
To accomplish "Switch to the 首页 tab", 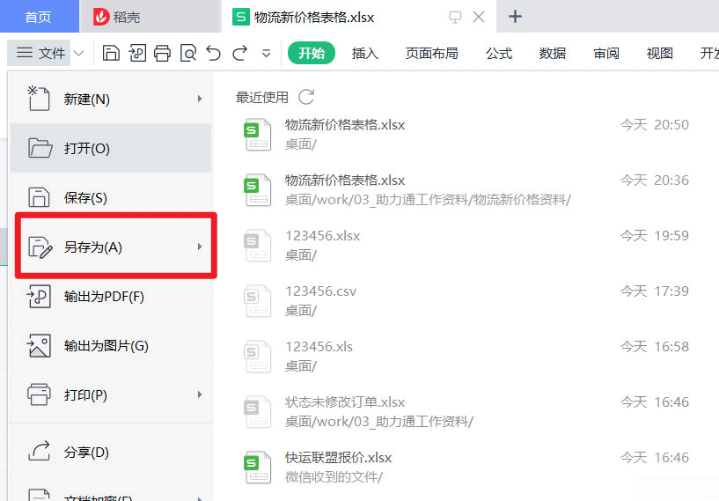I will 39,17.
